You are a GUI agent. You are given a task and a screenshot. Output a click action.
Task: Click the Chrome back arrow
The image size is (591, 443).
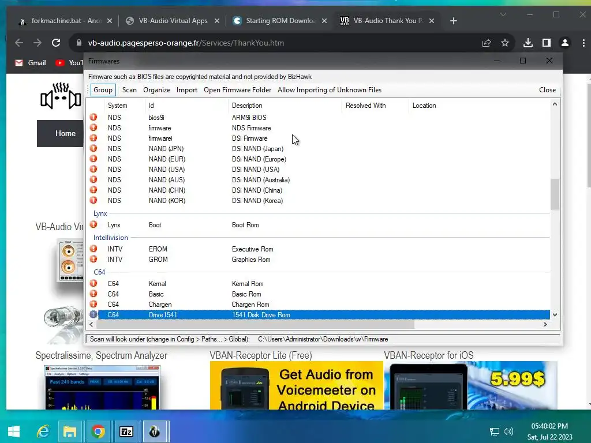click(19, 43)
